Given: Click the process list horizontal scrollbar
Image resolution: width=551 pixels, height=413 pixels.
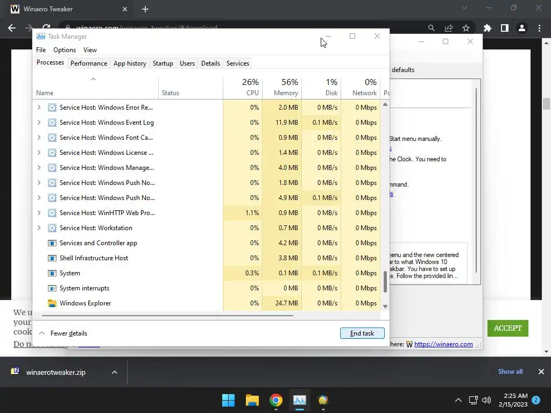Looking at the screenshot, I should [167, 315].
